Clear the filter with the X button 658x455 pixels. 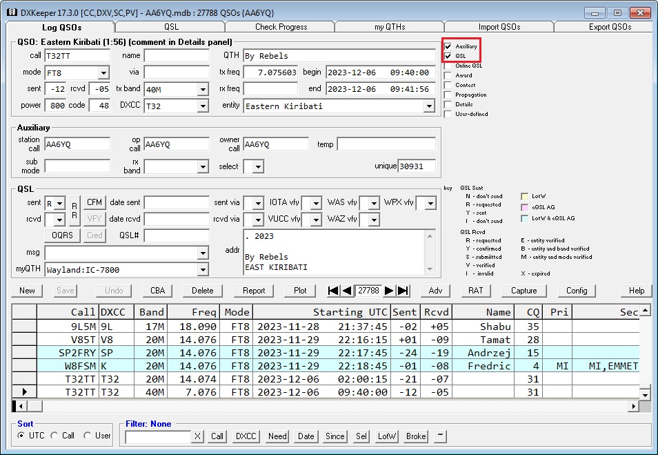(x=197, y=436)
